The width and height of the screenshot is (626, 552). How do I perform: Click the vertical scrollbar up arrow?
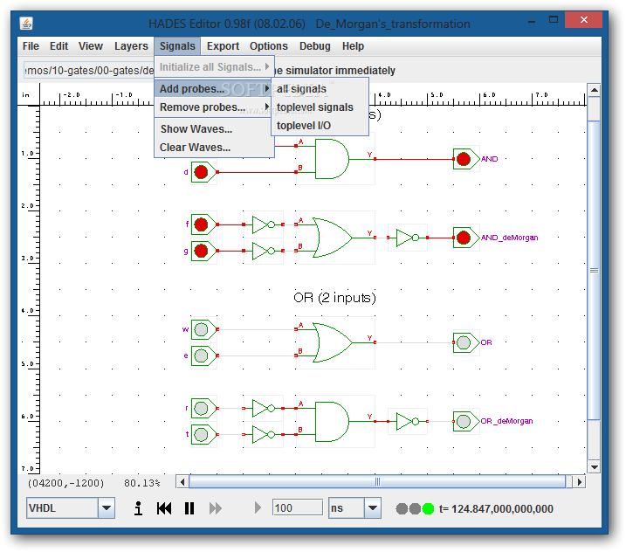coord(594,90)
